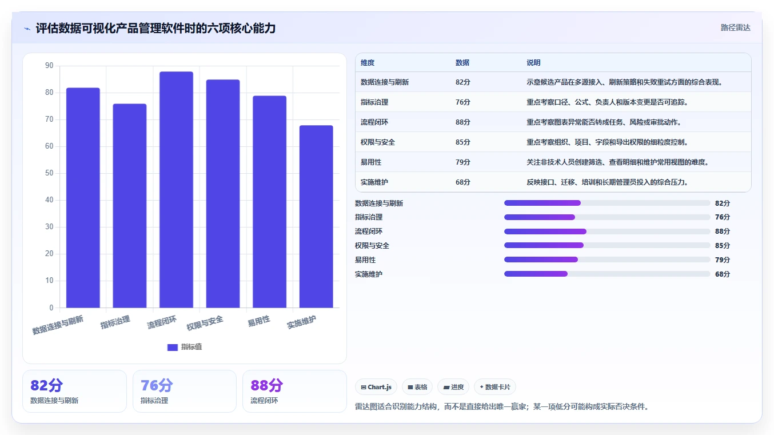Click the 85分 cell in the table

coord(463,142)
